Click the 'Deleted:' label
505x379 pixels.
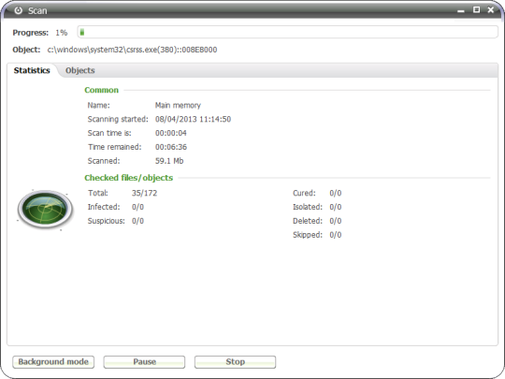(x=308, y=221)
